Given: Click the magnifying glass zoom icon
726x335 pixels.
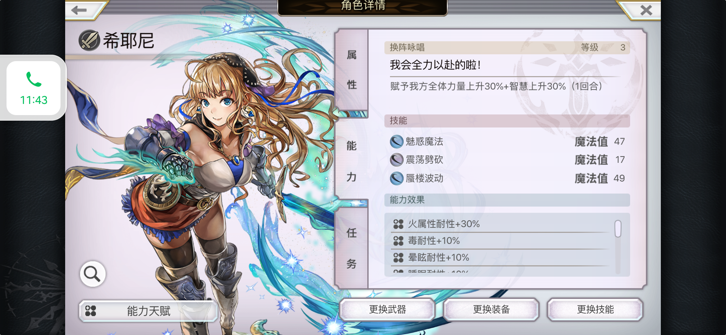Looking at the screenshot, I should click(92, 274).
